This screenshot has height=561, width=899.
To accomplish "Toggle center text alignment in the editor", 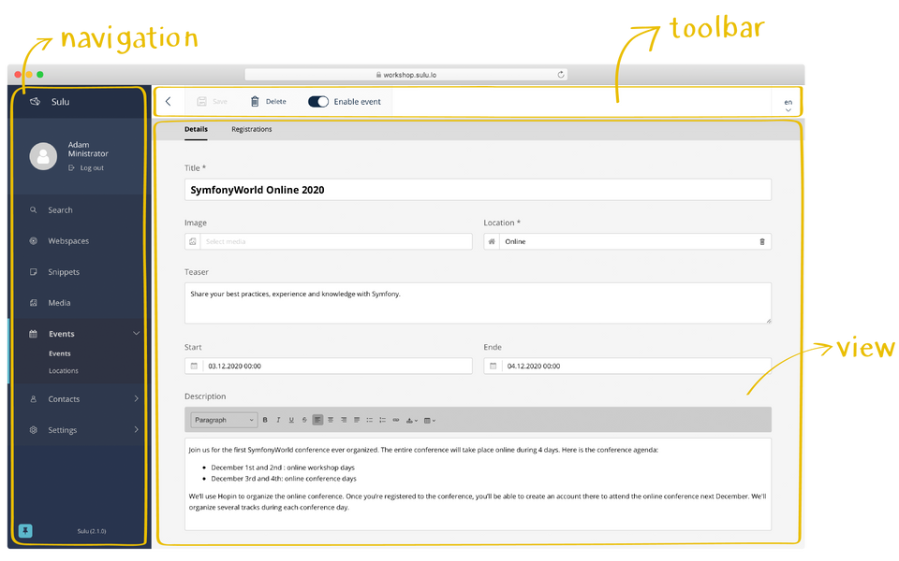I will click(x=329, y=419).
